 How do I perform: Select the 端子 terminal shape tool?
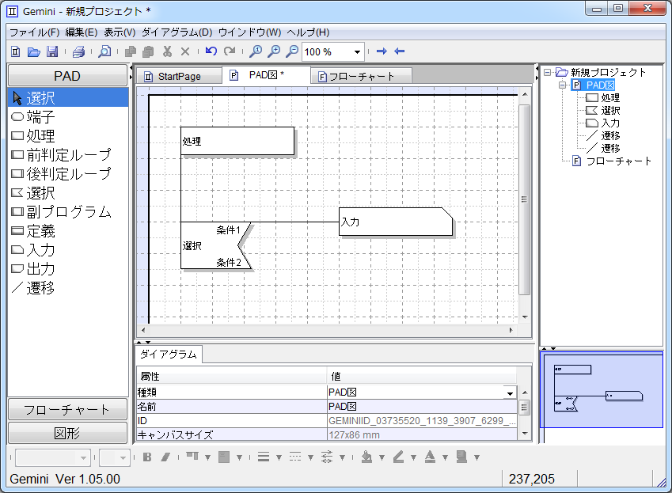click(x=68, y=116)
